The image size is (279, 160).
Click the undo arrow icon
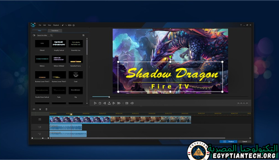pyautogui.click(x=63, y=25)
